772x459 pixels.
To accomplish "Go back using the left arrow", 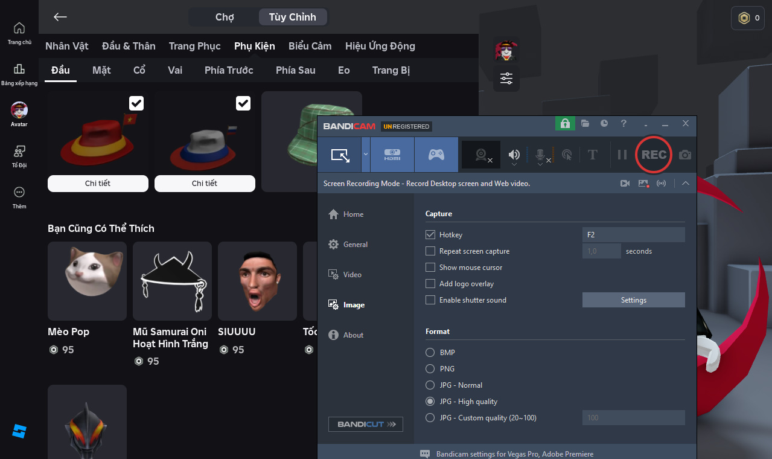I will pos(60,17).
